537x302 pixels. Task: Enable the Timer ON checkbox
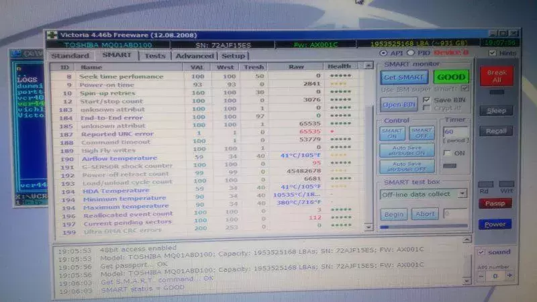(x=446, y=153)
